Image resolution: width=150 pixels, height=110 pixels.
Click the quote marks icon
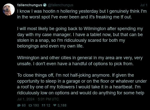click(43, 105)
